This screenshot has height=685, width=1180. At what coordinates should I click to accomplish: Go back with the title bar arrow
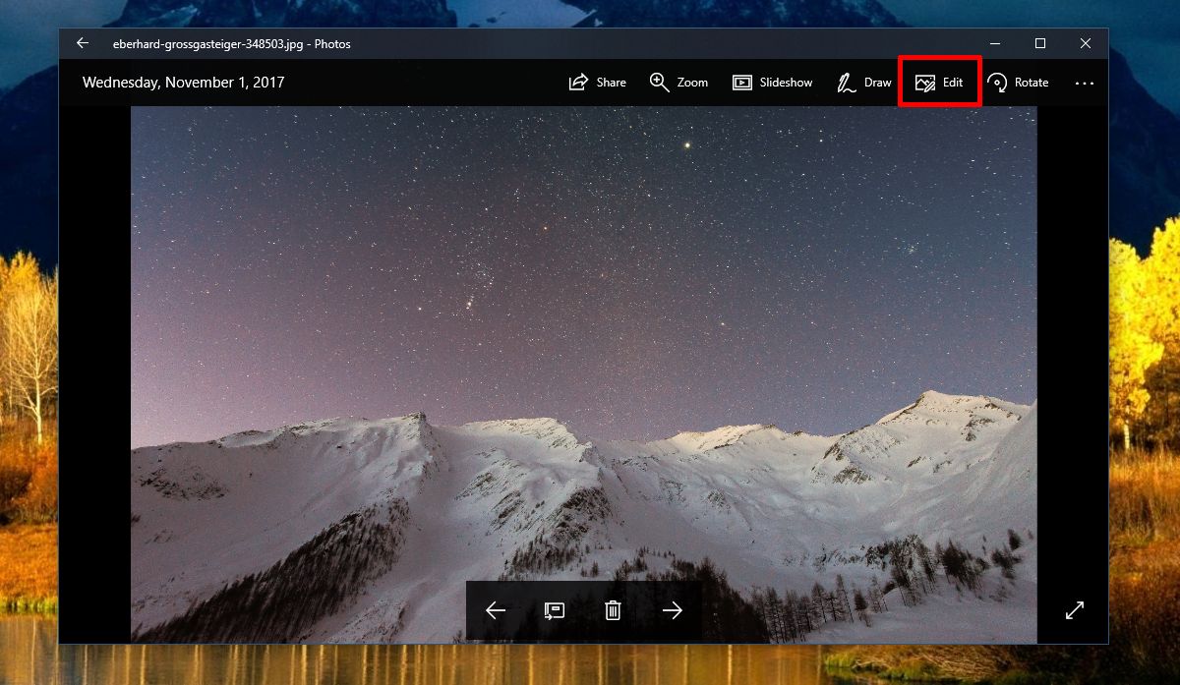(x=83, y=43)
